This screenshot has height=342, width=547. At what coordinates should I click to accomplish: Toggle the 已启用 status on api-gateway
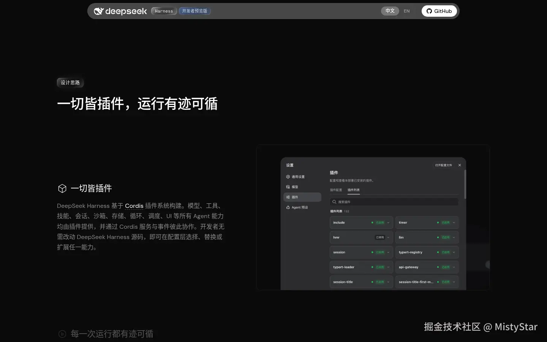coord(446,267)
